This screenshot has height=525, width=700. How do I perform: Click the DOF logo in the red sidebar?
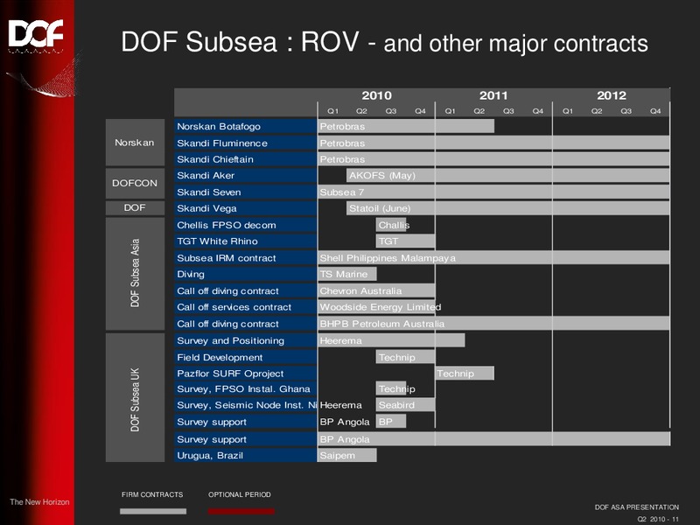pos(36,36)
